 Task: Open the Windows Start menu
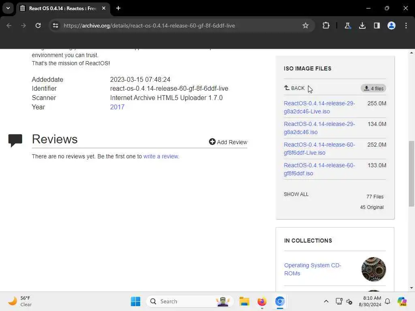pos(135,301)
